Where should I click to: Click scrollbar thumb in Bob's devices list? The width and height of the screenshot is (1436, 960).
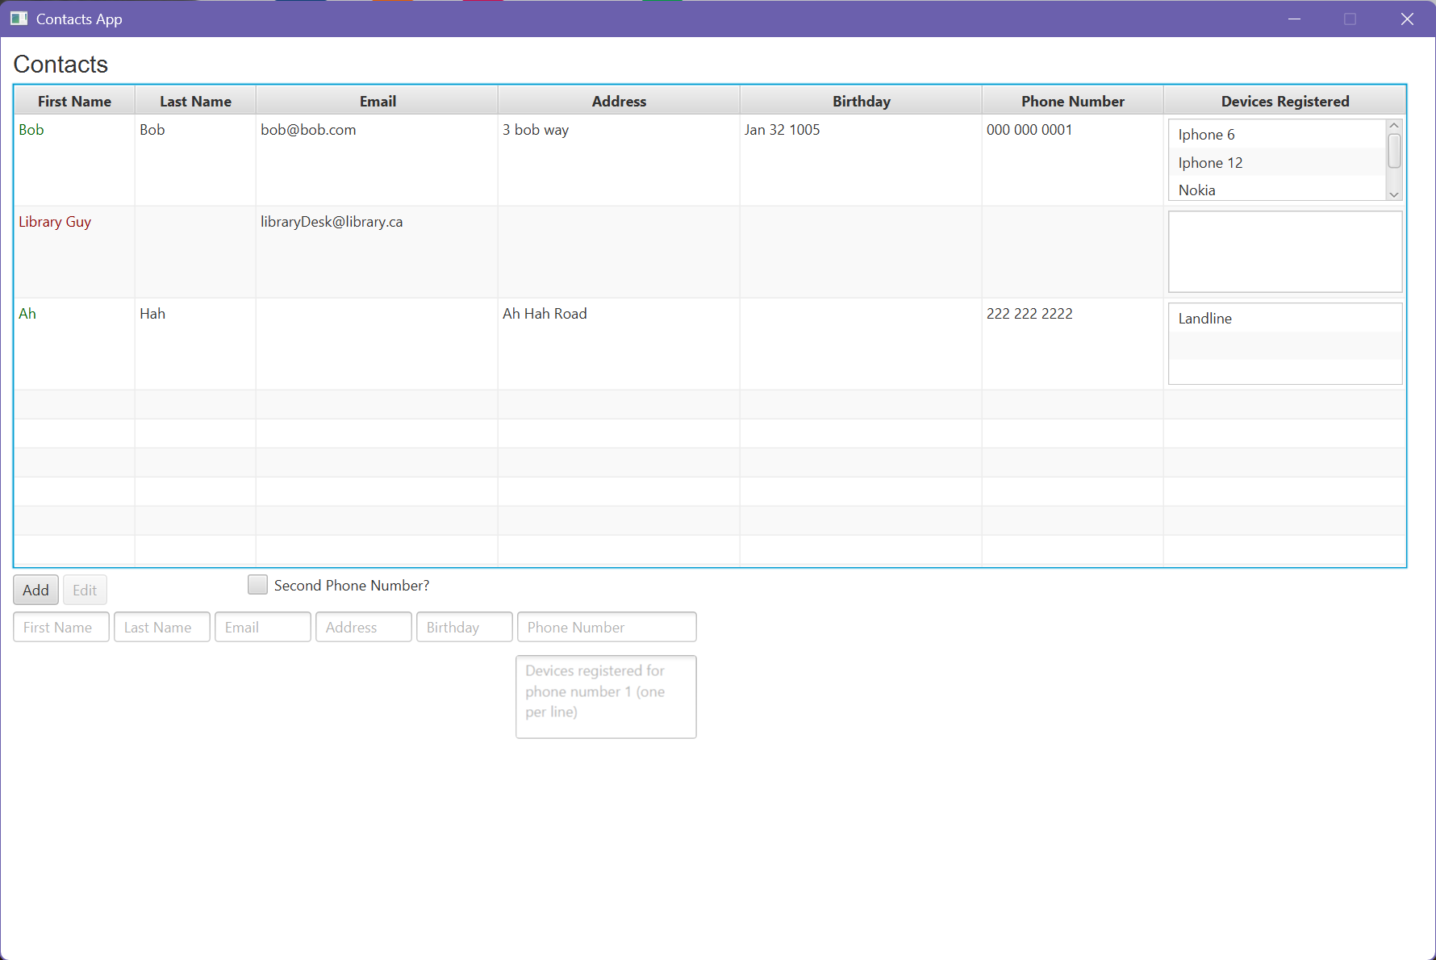click(x=1393, y=151)
